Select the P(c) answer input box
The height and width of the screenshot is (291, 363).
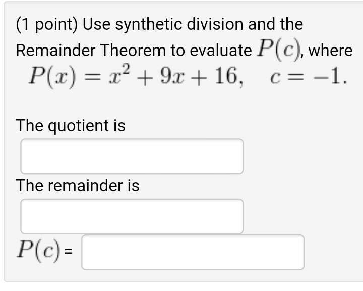point(193,252)
